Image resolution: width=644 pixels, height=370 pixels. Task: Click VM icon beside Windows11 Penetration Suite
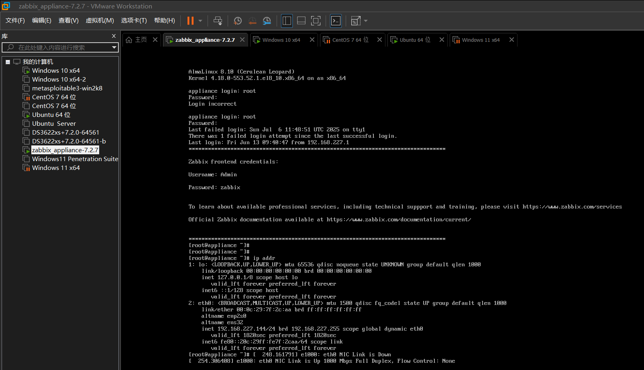click(26, 159)
